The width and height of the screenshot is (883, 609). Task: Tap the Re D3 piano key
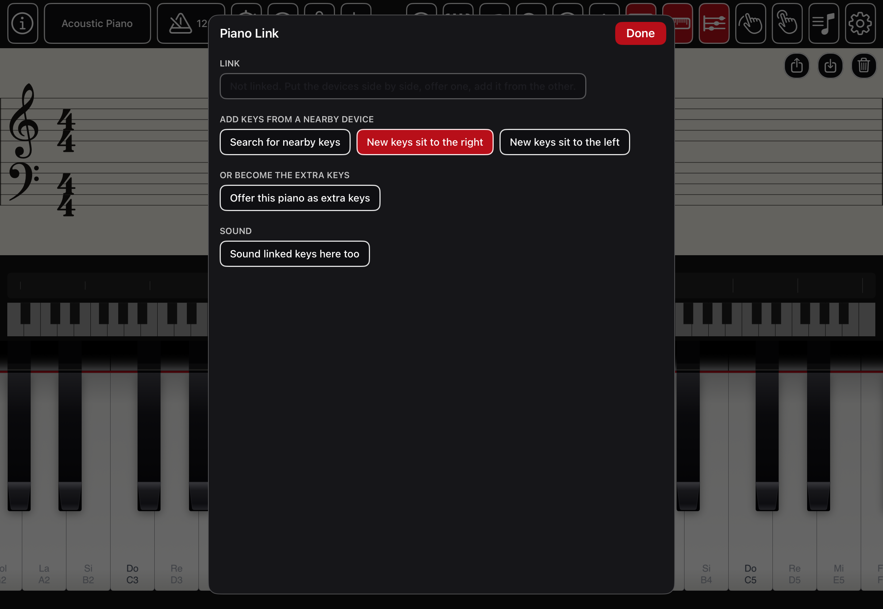[x=177, y=549]
